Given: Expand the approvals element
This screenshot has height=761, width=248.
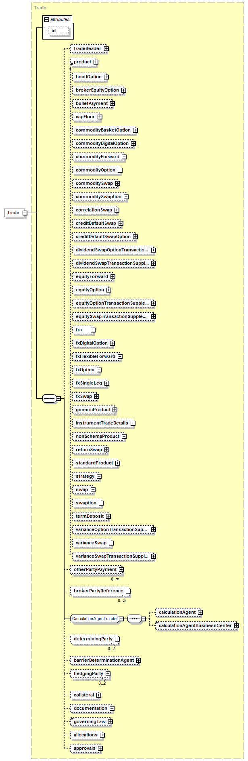Looking at the screenshot, I should coord(100,748).
